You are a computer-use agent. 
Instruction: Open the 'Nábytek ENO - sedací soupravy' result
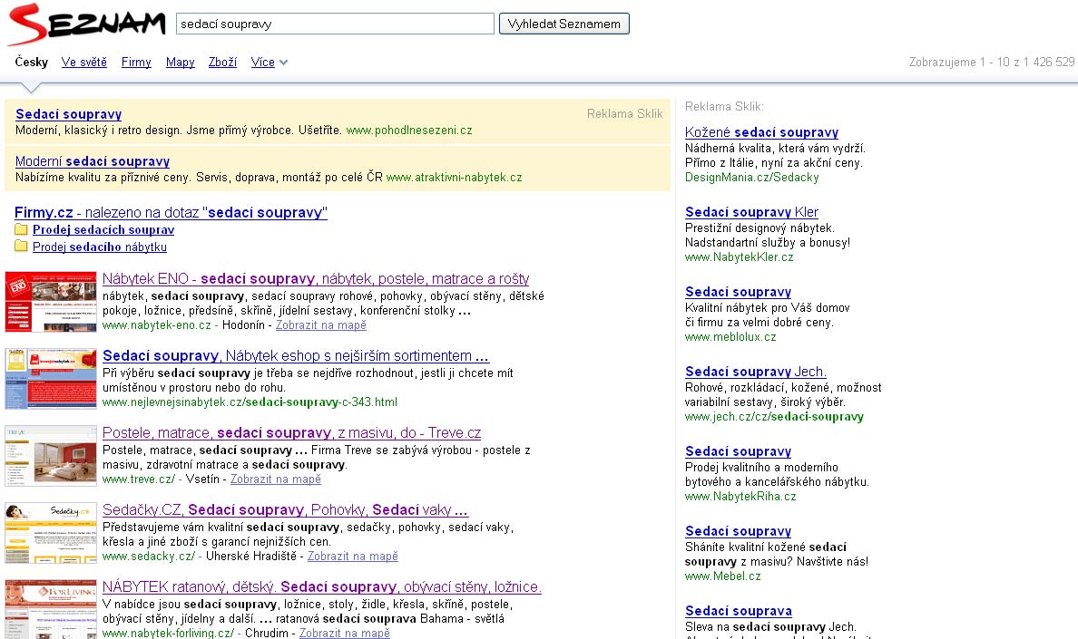[x=316, y=278]
